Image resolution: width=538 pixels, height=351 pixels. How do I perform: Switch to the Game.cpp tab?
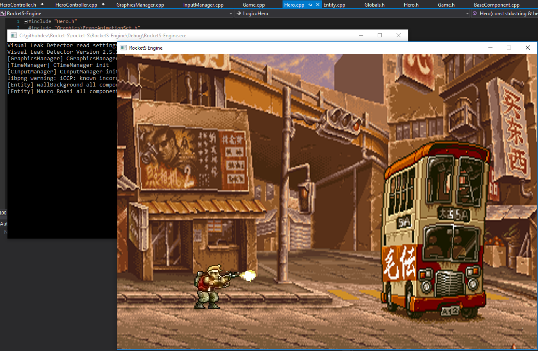254,5
